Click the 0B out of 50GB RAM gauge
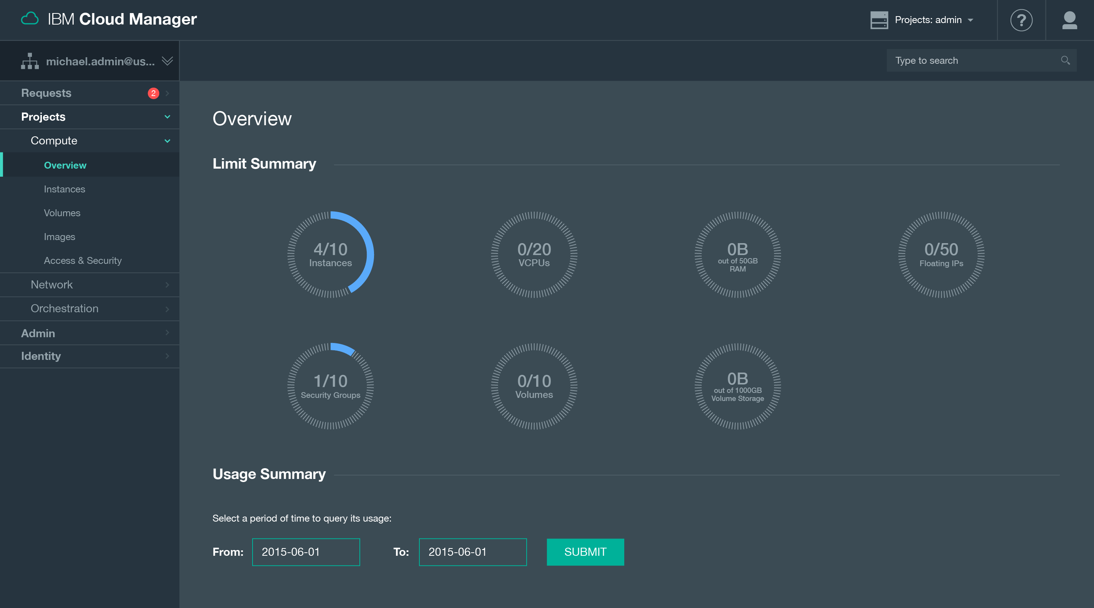 738,255
